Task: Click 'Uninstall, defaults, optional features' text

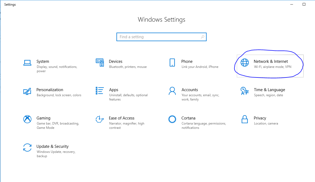Action: pos(128,97)
